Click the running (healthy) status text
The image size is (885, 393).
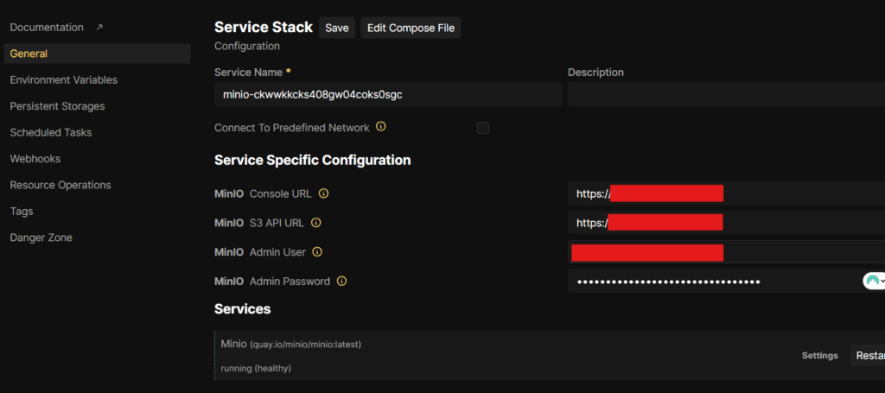pos(256,368)
